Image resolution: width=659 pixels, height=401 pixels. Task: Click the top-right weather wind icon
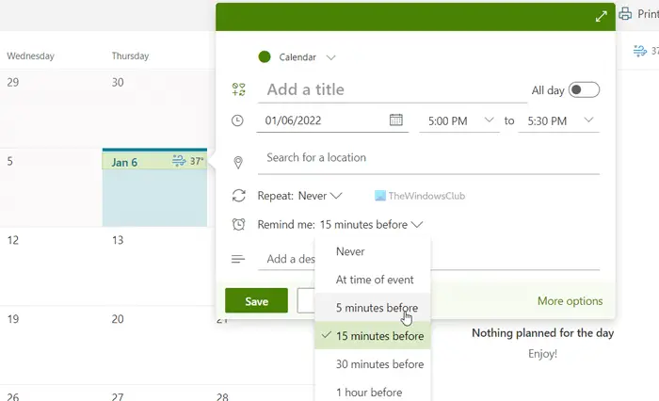639,51
